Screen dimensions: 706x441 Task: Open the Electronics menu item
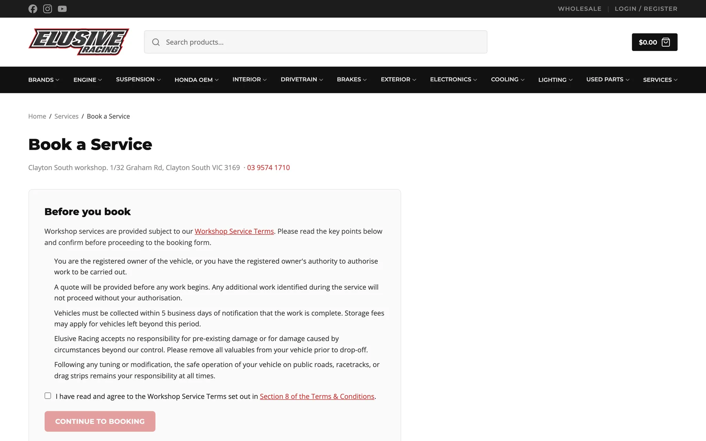[453, 80]
